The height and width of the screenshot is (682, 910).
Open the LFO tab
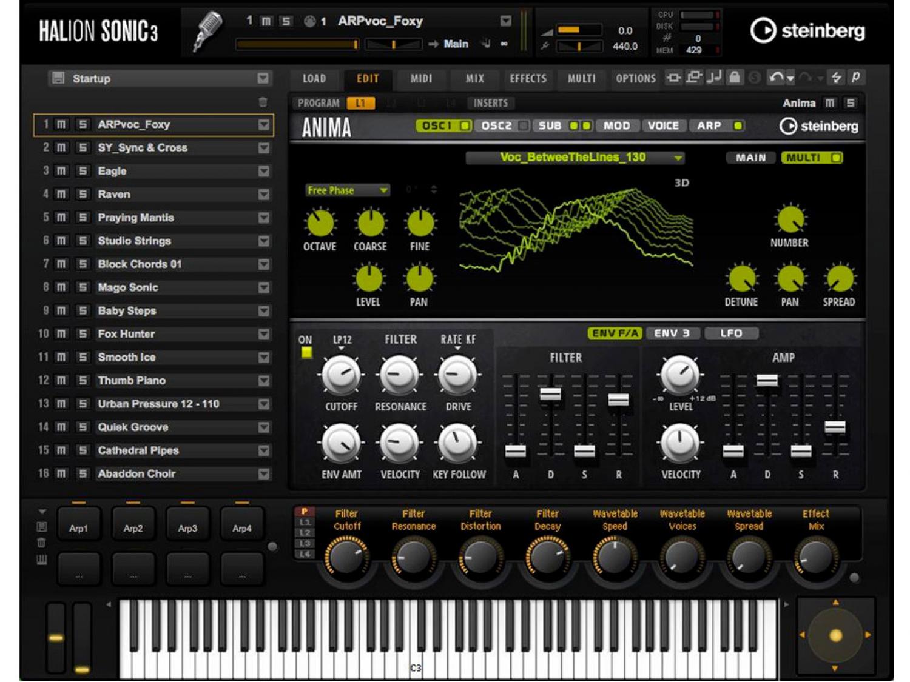[730, 333]
